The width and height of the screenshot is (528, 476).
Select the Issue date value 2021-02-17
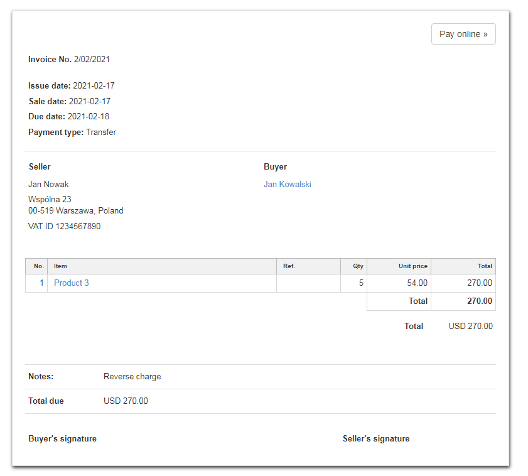94,85
